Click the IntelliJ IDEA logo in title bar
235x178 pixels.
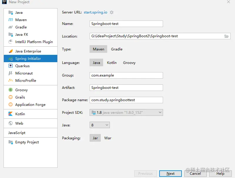click(x=4, y=2)
